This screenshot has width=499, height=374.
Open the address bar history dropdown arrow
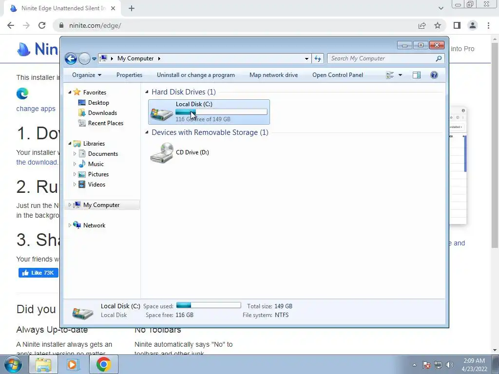pyautogui.click(x=307, y=58)
